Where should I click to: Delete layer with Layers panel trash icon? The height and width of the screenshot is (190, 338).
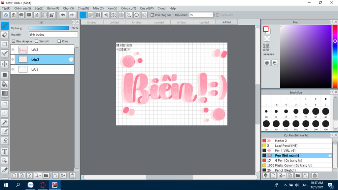(72, 175)
